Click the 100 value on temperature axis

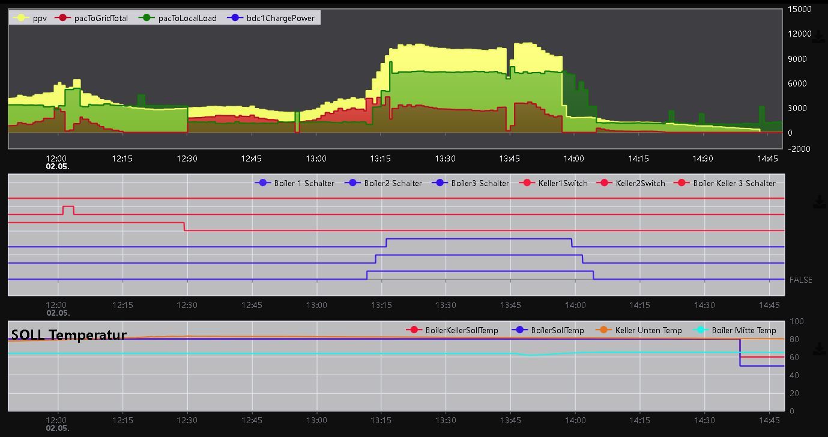pos(796,322)
